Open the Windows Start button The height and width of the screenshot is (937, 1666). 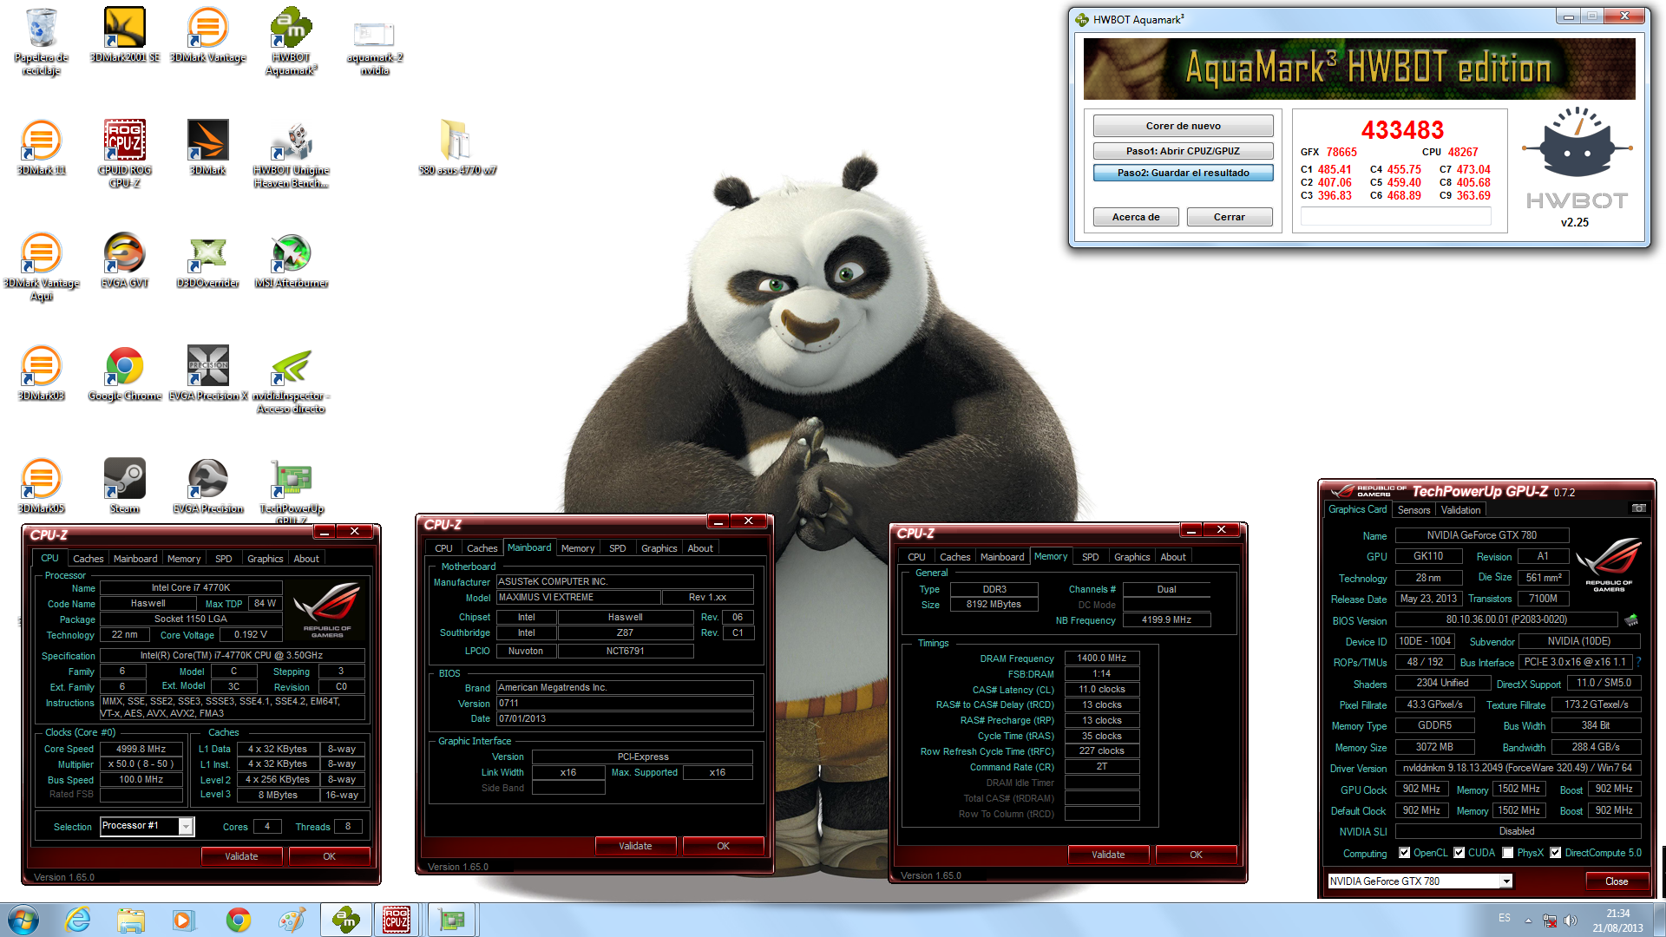[23, 920]
